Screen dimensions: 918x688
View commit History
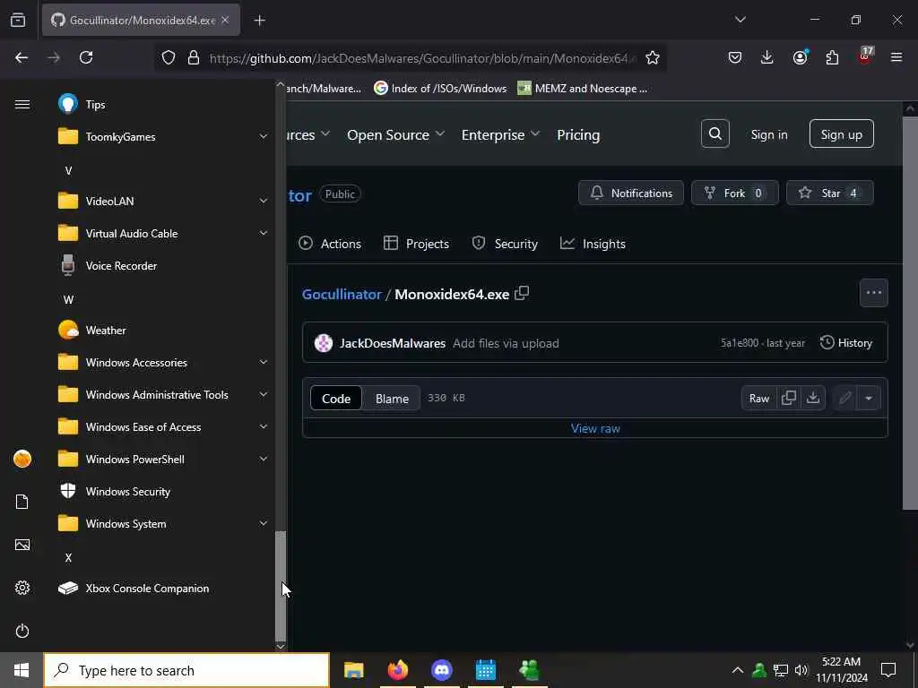[846, 343]
